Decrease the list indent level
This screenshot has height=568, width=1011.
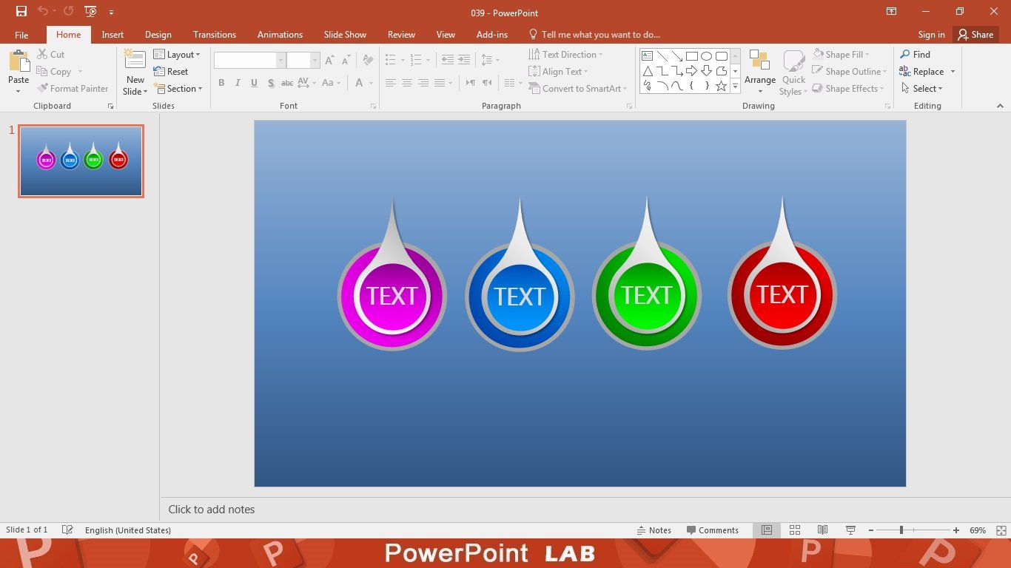[x=447, y=60]
